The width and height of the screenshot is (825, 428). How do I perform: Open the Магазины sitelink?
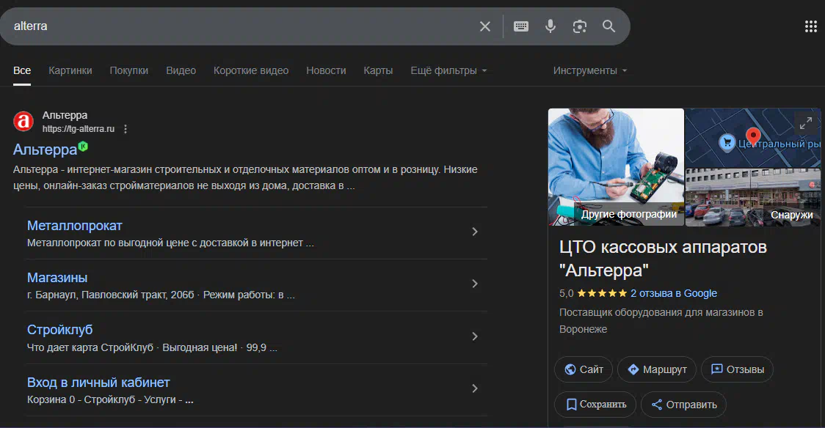tap(57, 278)
